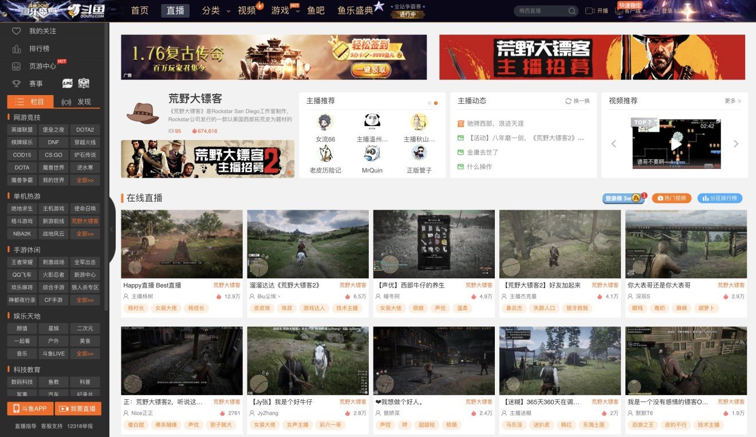Screen dimensions: 756x437
Task: Open the 鱼吧 nav tab
Action: pyautogui.click(x=316, y=10)
